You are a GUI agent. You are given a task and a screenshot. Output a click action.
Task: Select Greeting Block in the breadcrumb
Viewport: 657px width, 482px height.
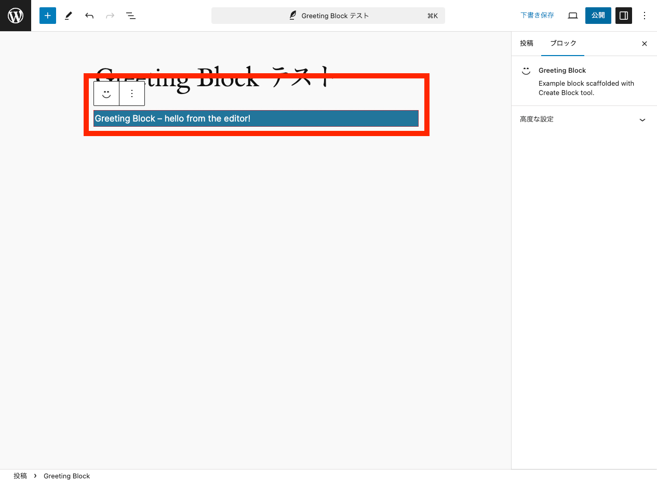point(66,476)
